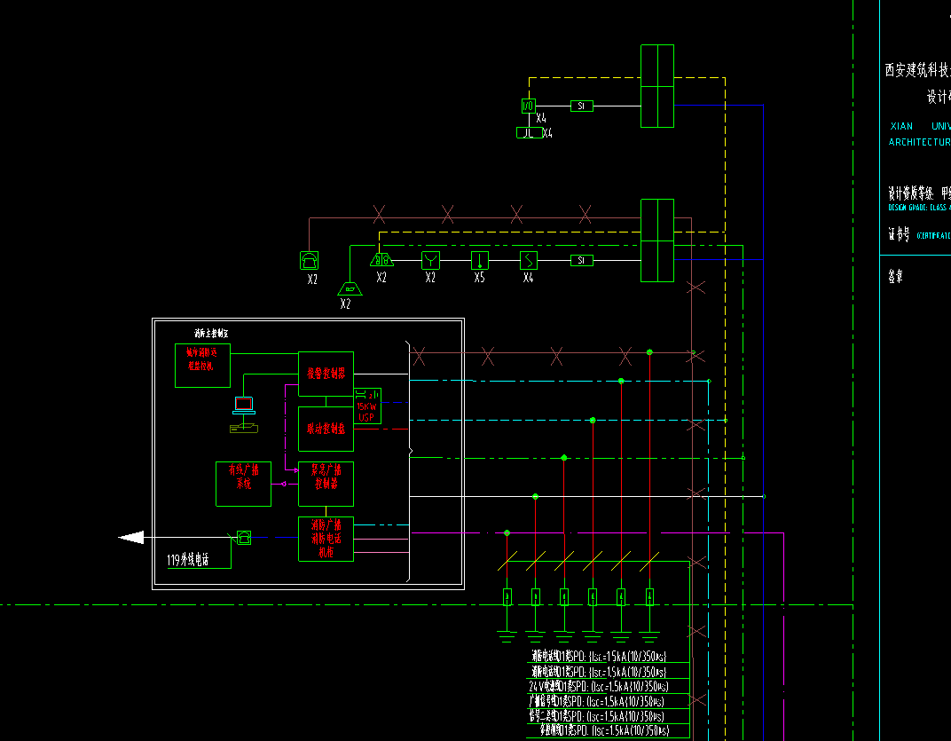Click green node on green dash-dot line
The image size is (951, 741).
(564, 458)
